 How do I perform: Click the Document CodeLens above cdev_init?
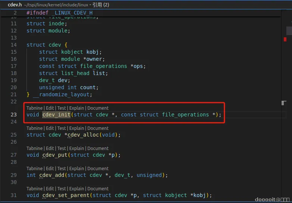(x=98, y=108)
